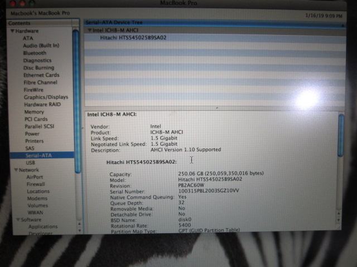This screenshot has height=267, width=357.
Task: Click the pane splitter handle dot
Action: tap(217, 108)
